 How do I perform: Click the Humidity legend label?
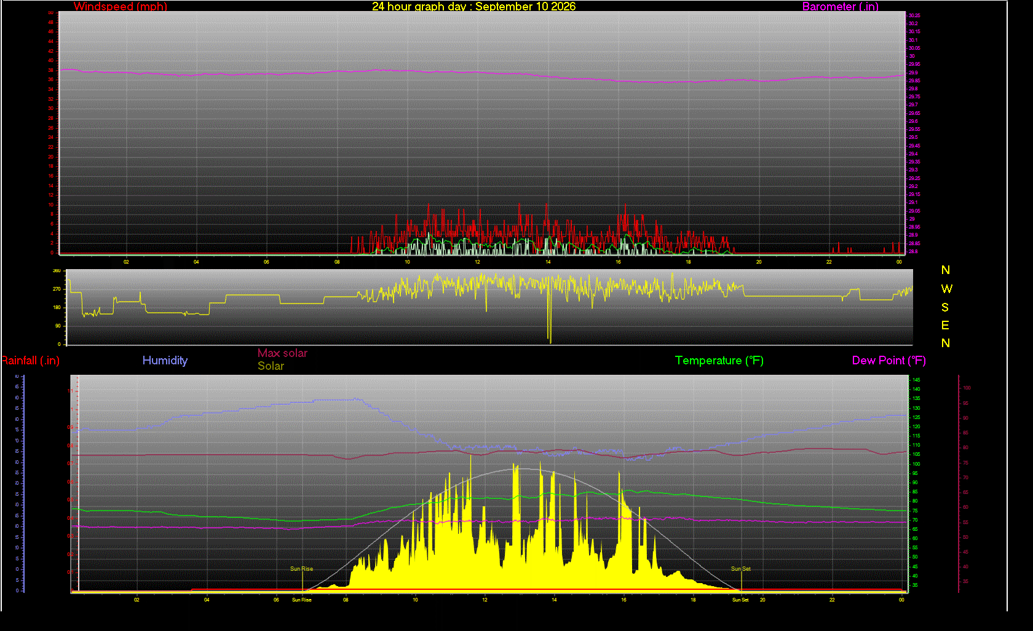point(165,361)
